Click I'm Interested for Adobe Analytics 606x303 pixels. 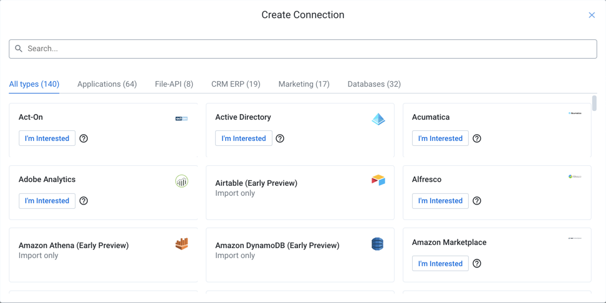pos(47,201)
